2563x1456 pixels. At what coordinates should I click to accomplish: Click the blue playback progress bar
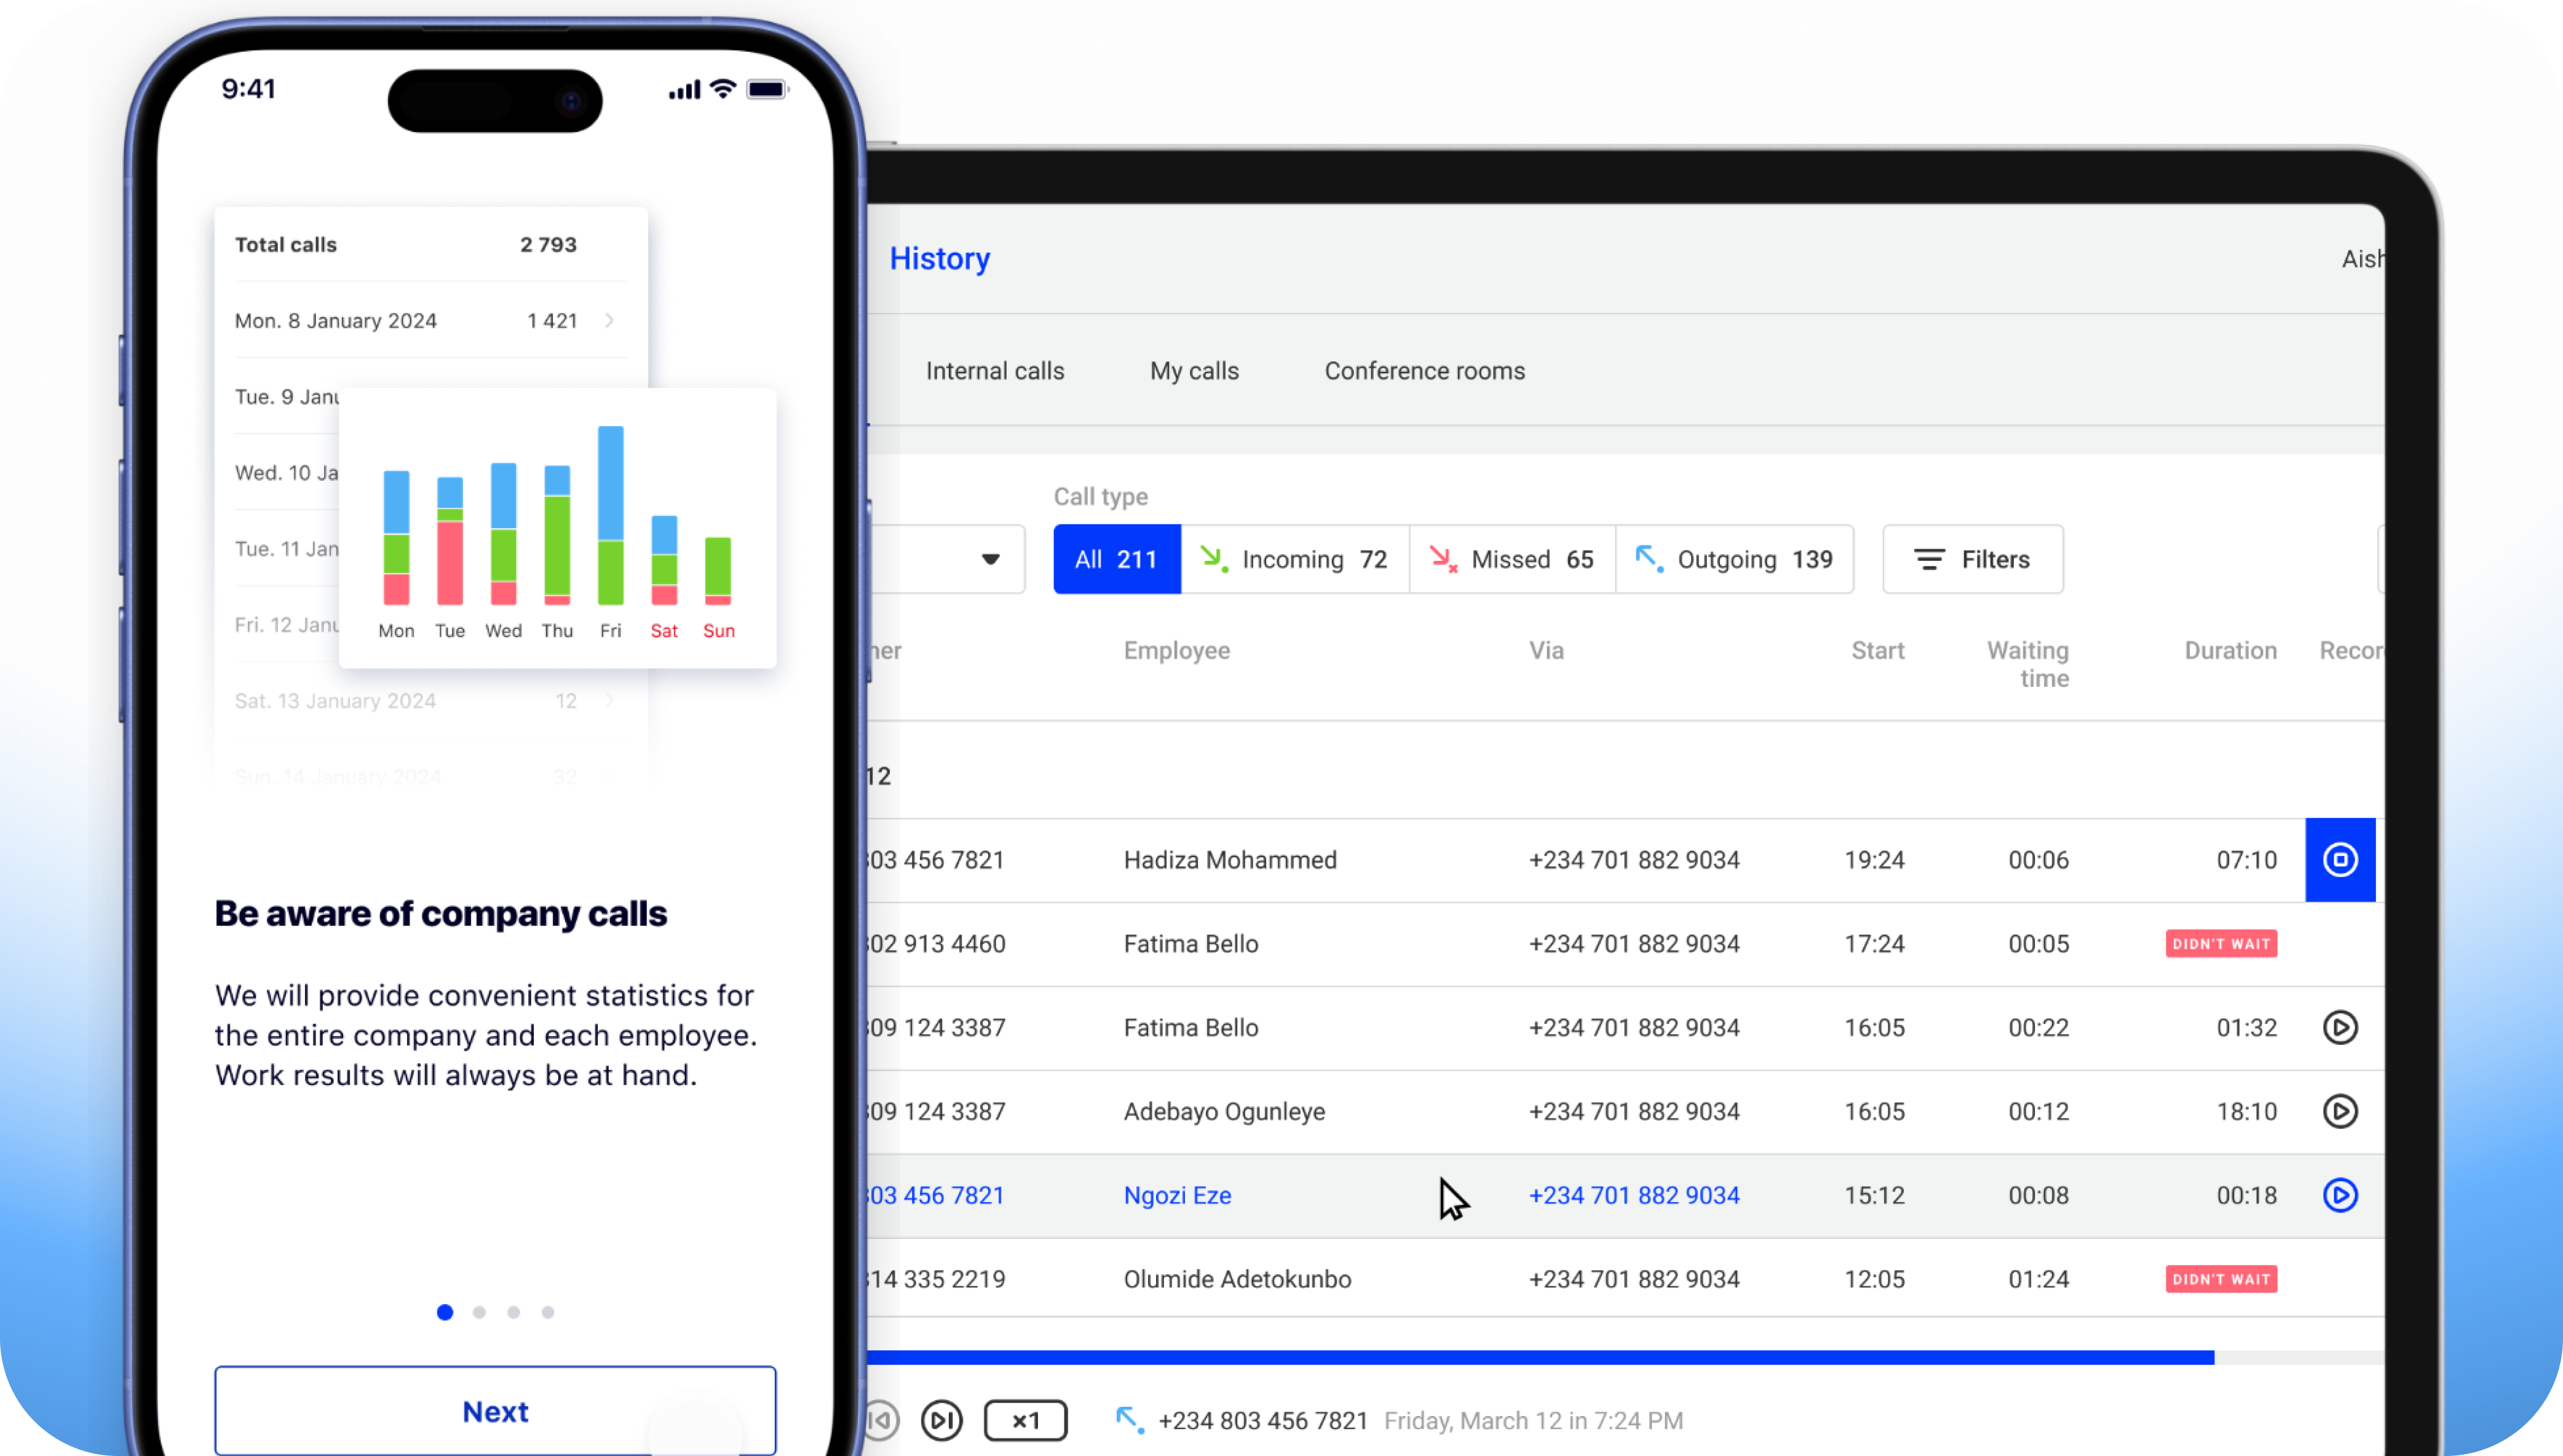(1540, 1357)
